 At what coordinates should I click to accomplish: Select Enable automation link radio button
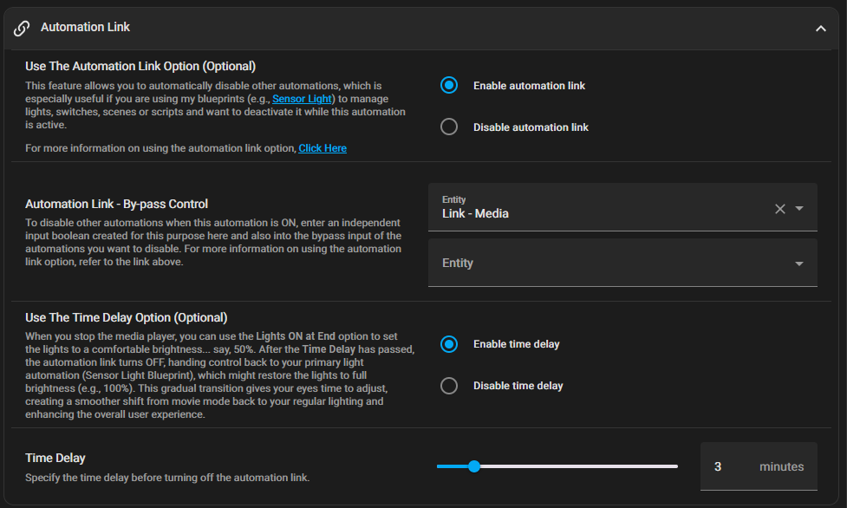[449, 85]
